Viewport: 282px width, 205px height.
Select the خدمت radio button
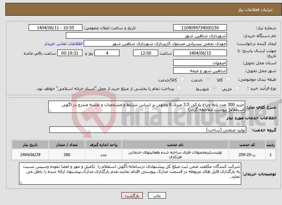click(208, 79)
